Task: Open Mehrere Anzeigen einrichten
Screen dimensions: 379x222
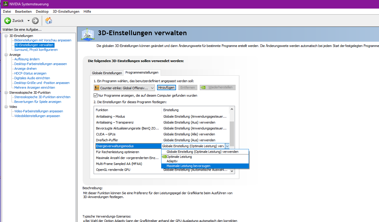Action: click(35, 87)
